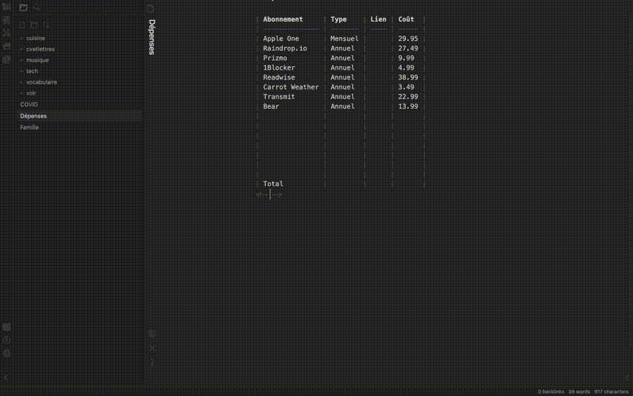Create a new folder from the explorer toolbar
633x396 pixels.
tap(34, 25)
